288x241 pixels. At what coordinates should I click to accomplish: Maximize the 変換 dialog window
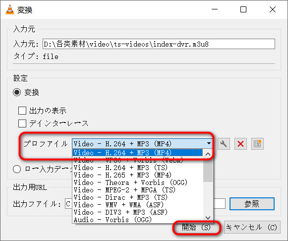[x=243, y=9]
